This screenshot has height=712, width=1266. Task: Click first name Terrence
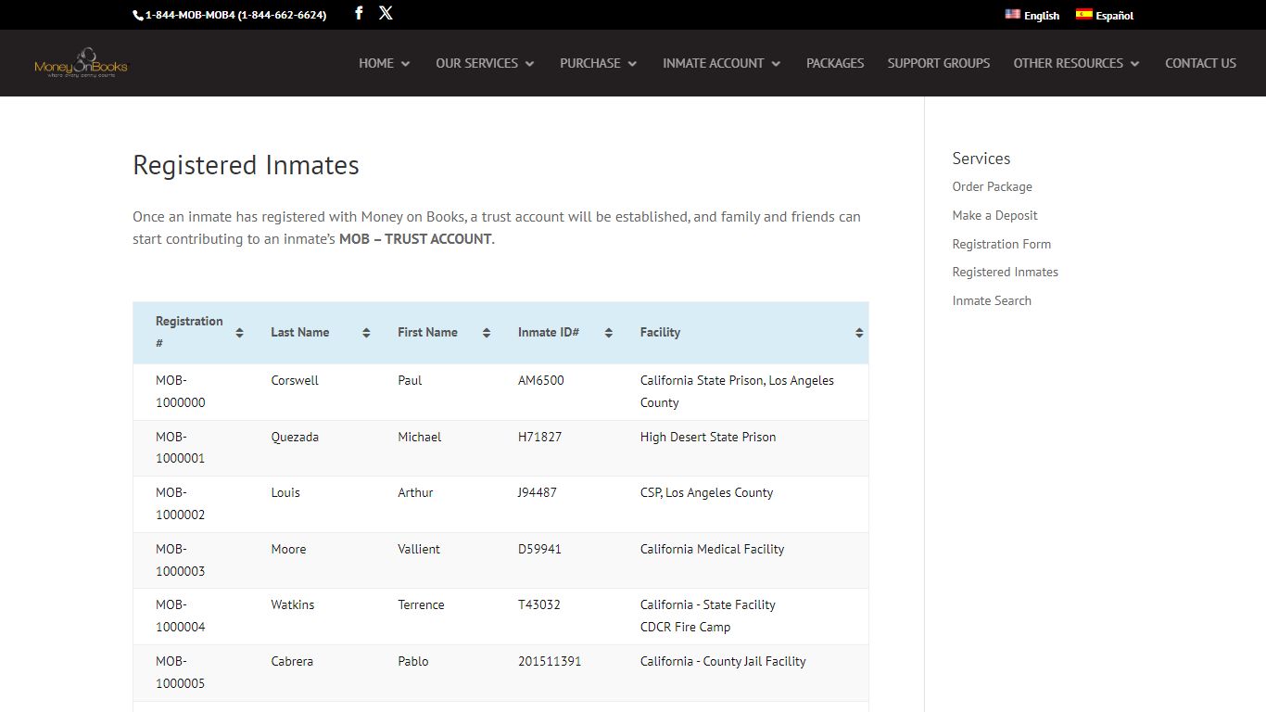click(421, 604)
